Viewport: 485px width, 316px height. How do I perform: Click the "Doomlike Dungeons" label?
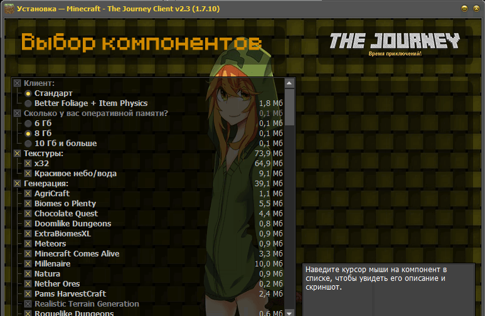(73, 224)
